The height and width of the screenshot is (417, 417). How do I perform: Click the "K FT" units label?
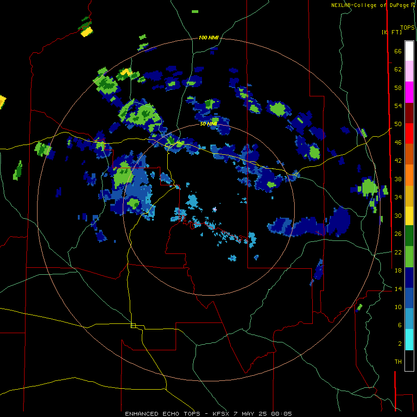pyautogui.click(x=392, y=32)
